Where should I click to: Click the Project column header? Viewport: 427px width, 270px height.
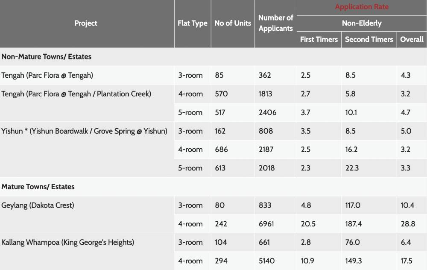pyautogui.click(x=86, y=23)
